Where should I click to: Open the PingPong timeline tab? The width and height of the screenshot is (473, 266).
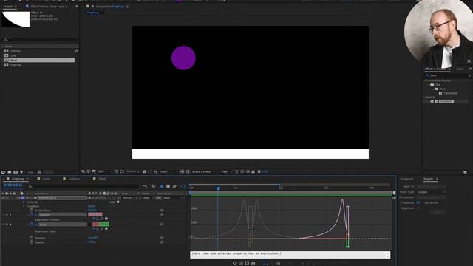coord(18,179)
